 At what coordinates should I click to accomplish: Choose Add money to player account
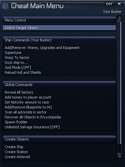[28, 97]
